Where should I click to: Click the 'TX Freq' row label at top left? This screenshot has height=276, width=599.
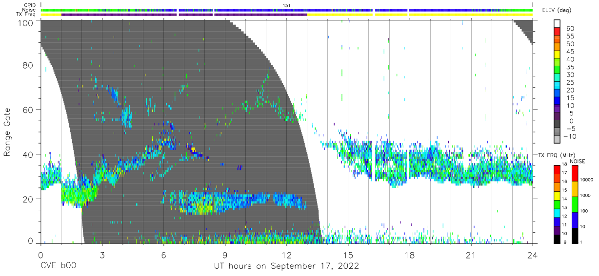(x=27, y=15)
